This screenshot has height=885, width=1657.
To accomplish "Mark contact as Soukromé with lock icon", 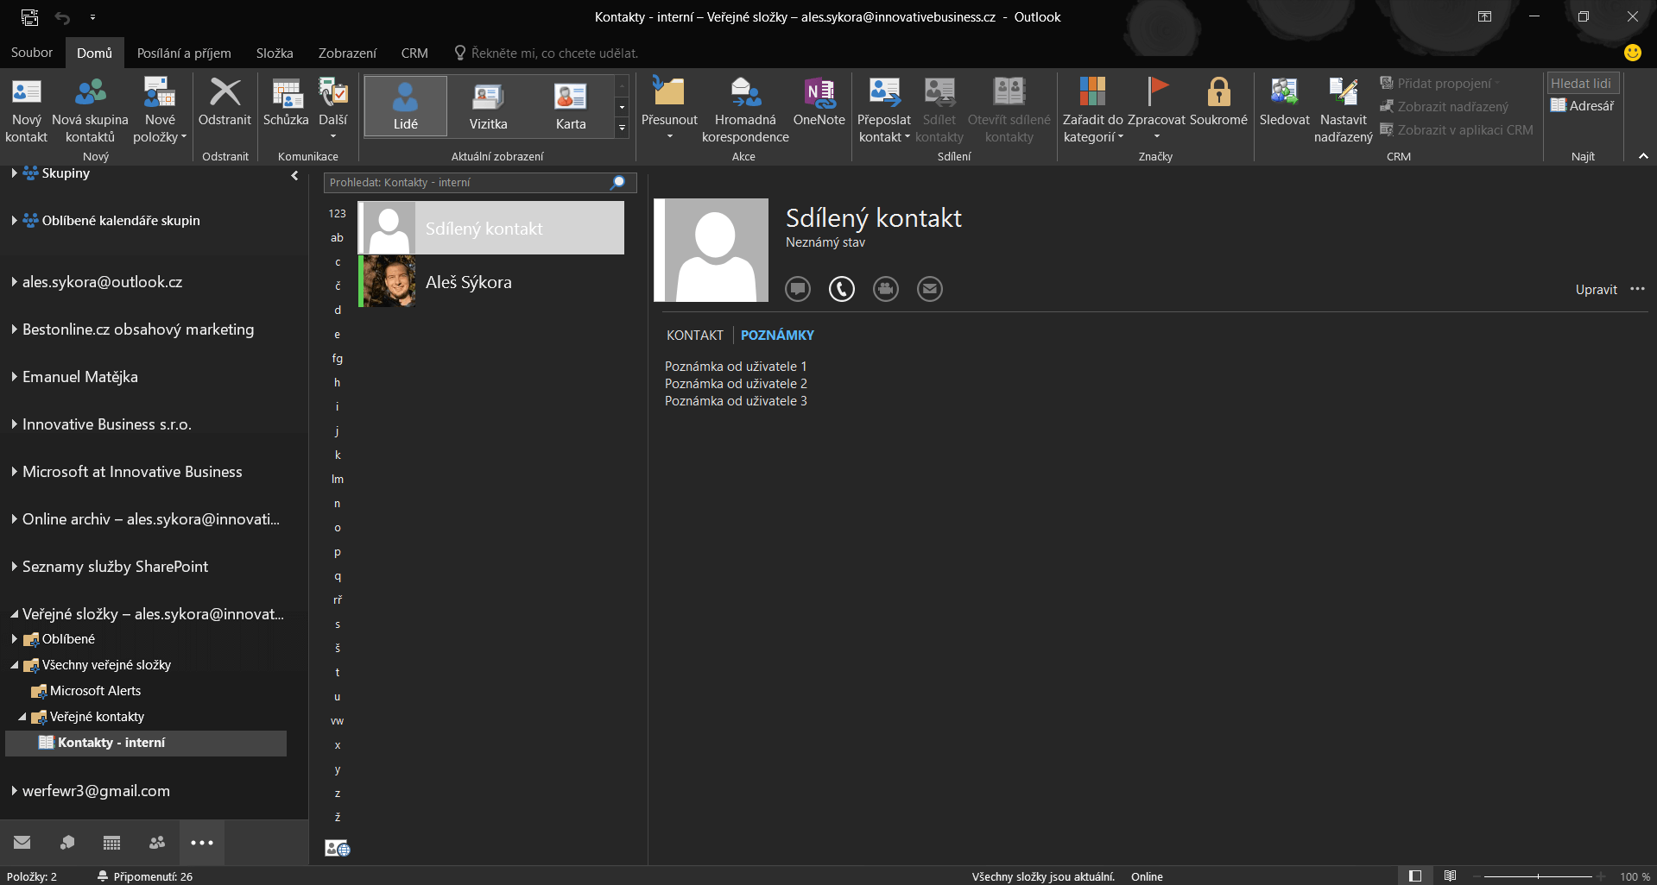I will 1218,104.
